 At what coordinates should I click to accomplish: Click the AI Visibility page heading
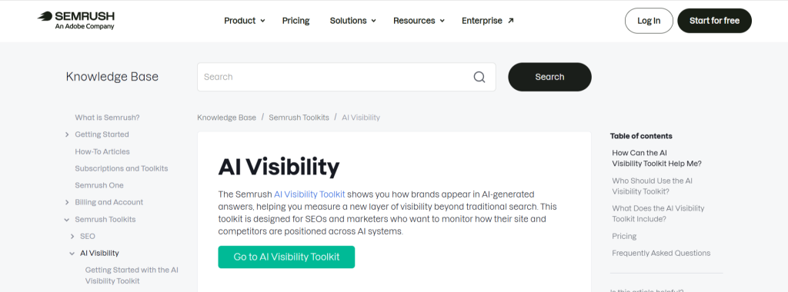[279, 167]
